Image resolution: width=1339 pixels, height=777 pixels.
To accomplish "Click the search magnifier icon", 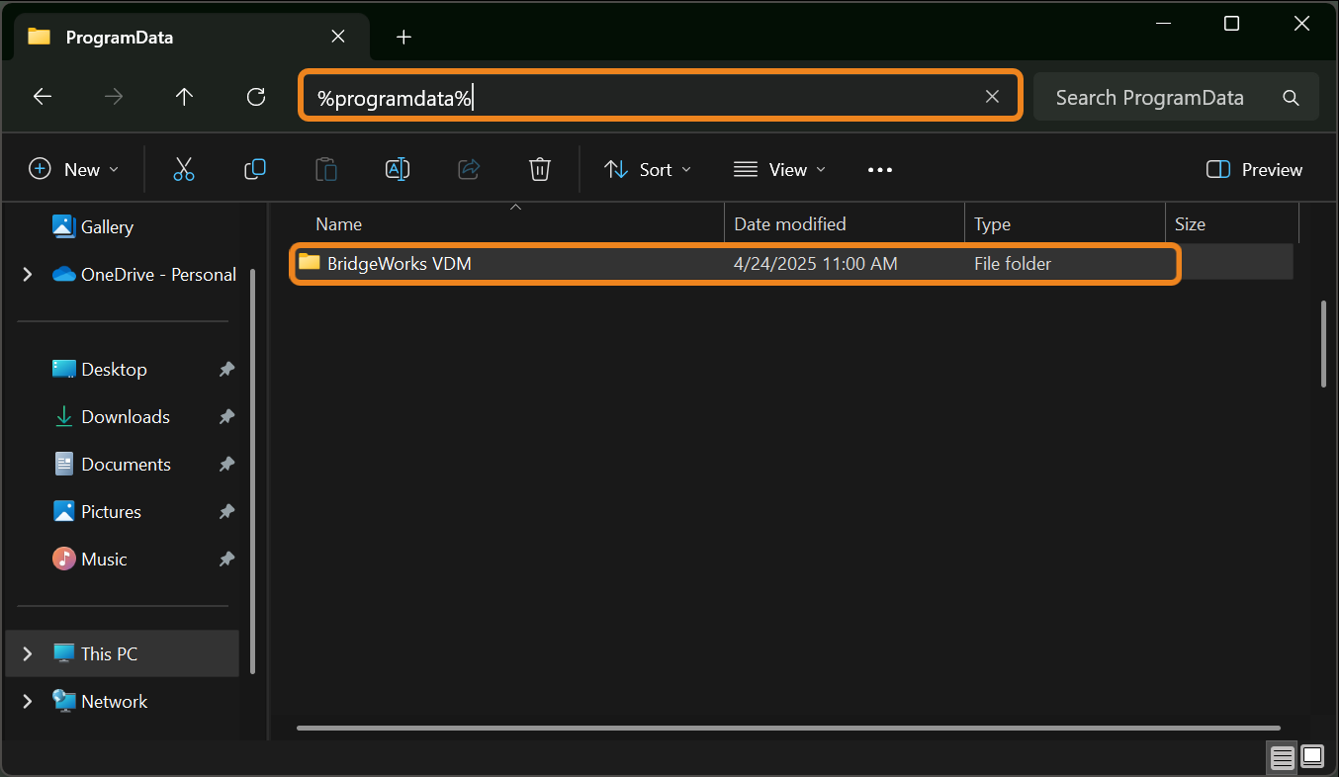I will pyautogui.click(x=1291, y=97).
